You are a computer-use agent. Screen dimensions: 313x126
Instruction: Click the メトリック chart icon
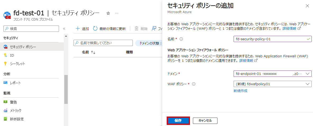point(5,110)
